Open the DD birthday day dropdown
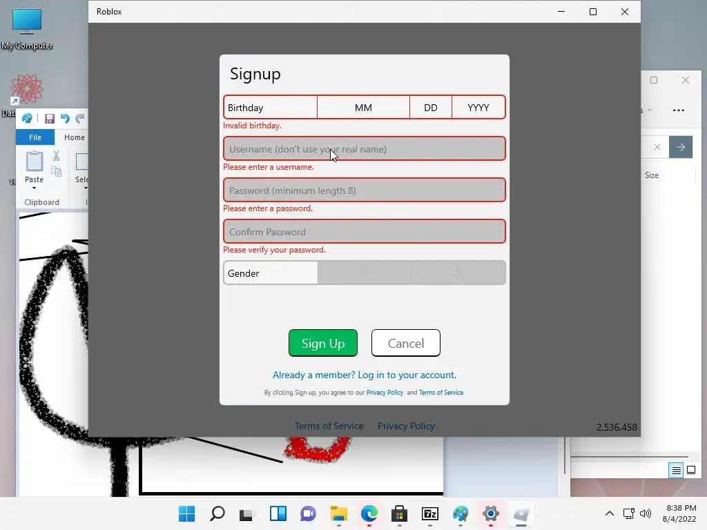This screenshot has height=530, width=707. (431, 108)
